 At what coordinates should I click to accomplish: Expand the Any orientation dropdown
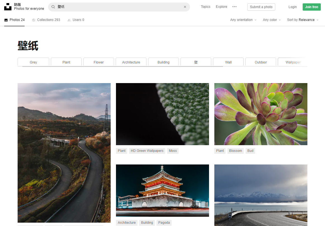coord(243,20)
